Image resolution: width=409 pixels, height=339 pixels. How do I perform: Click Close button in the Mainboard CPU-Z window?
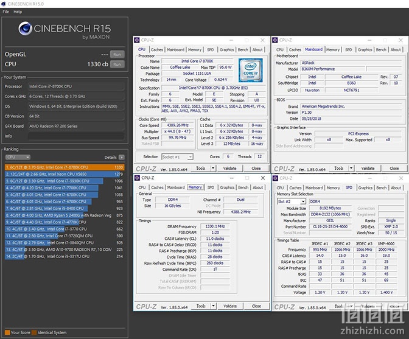point(394,169)
